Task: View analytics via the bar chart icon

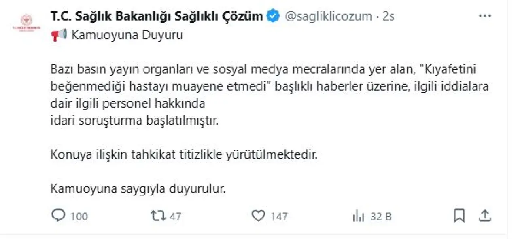Action: (358, 216)
